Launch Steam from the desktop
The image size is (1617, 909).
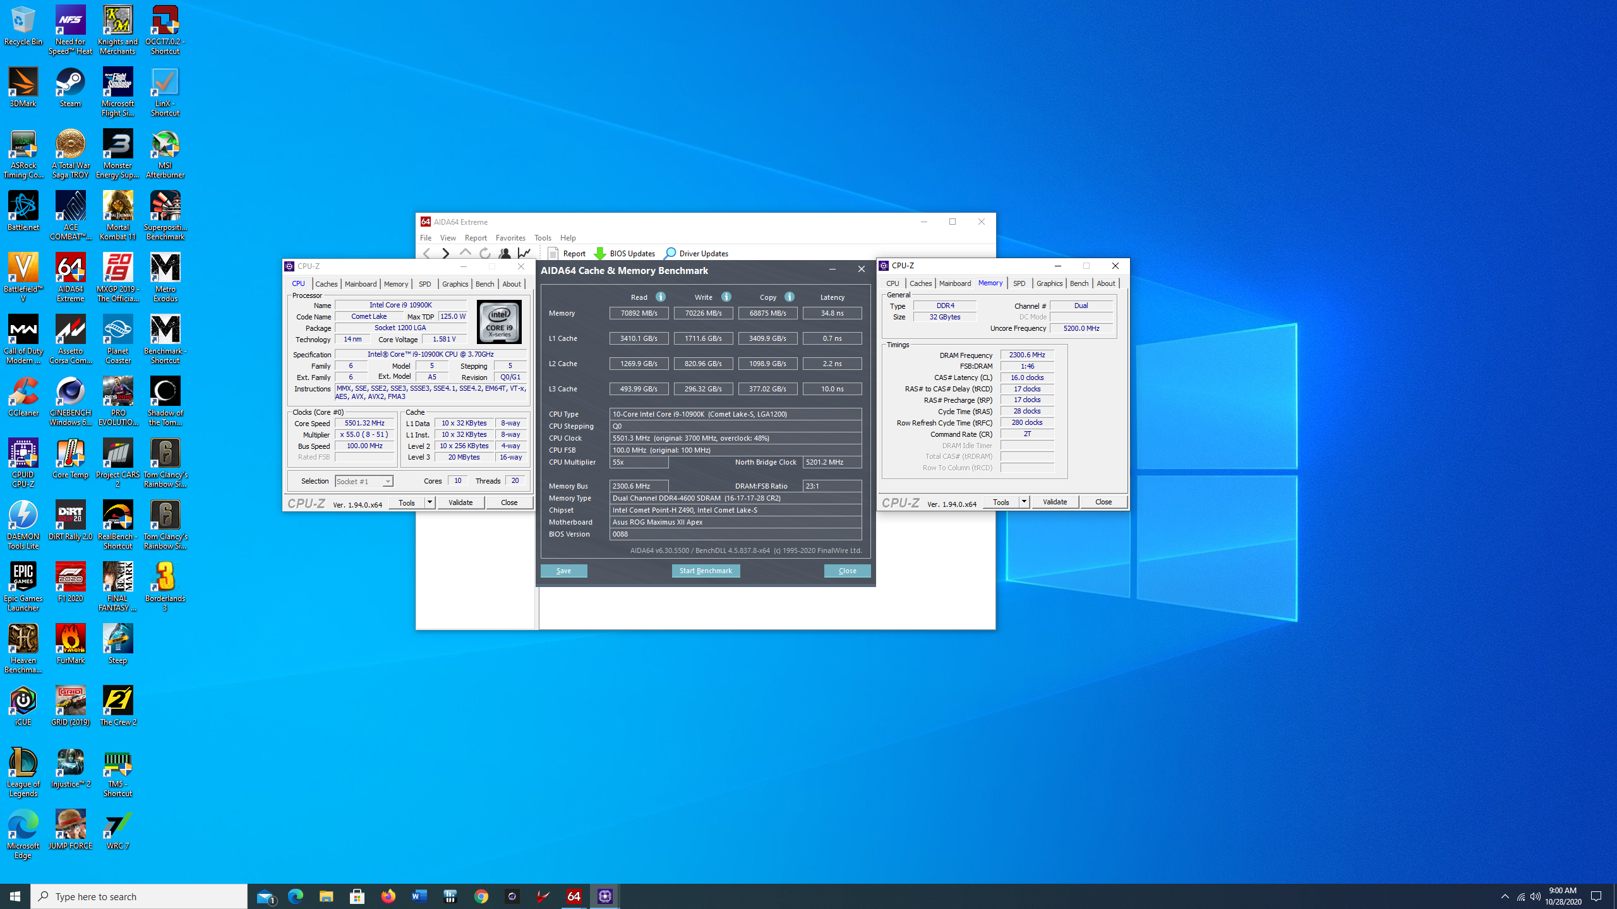[x=70, y=88]
